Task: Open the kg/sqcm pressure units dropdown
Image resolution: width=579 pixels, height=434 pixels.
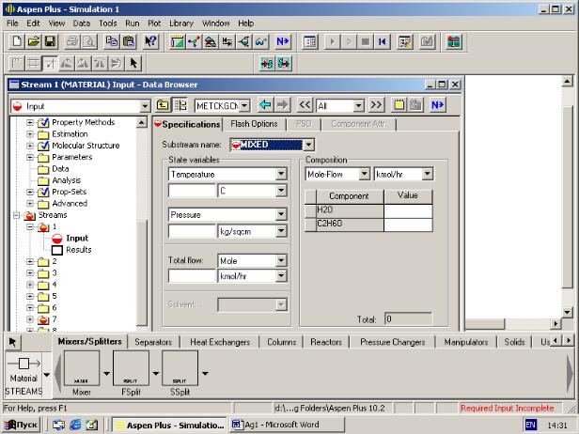Action: pos(281,231)
